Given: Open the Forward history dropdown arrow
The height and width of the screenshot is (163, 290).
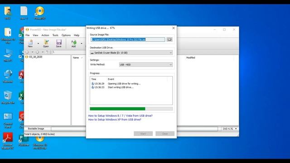Looking at the screenshot, I should pos(43,52).
